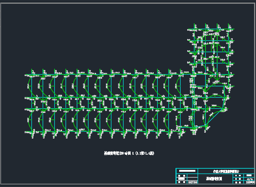Select the large drawing name in title block
Screen dimensions: 256x187
click(214, 178)
